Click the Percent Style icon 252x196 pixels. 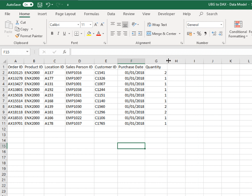[x=199, y=34]
